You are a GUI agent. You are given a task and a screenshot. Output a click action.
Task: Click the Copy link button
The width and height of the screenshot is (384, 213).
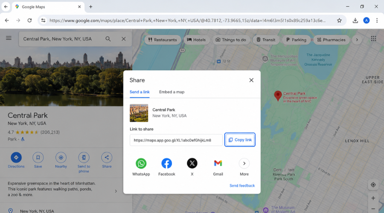[x=240, y=140]
